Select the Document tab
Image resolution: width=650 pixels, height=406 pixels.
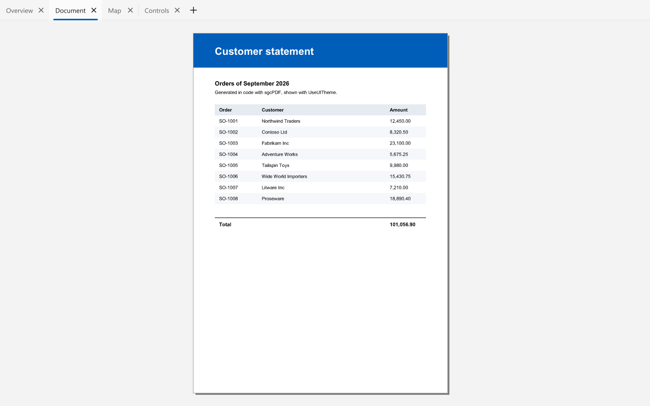tap(71, 11)
